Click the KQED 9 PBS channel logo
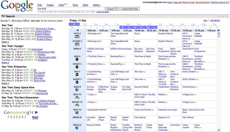Screen dimensions: 230x132 pos(77,90)
